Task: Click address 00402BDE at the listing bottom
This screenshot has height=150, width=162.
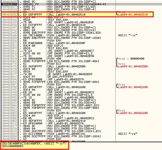Action: tap(9, 139)
